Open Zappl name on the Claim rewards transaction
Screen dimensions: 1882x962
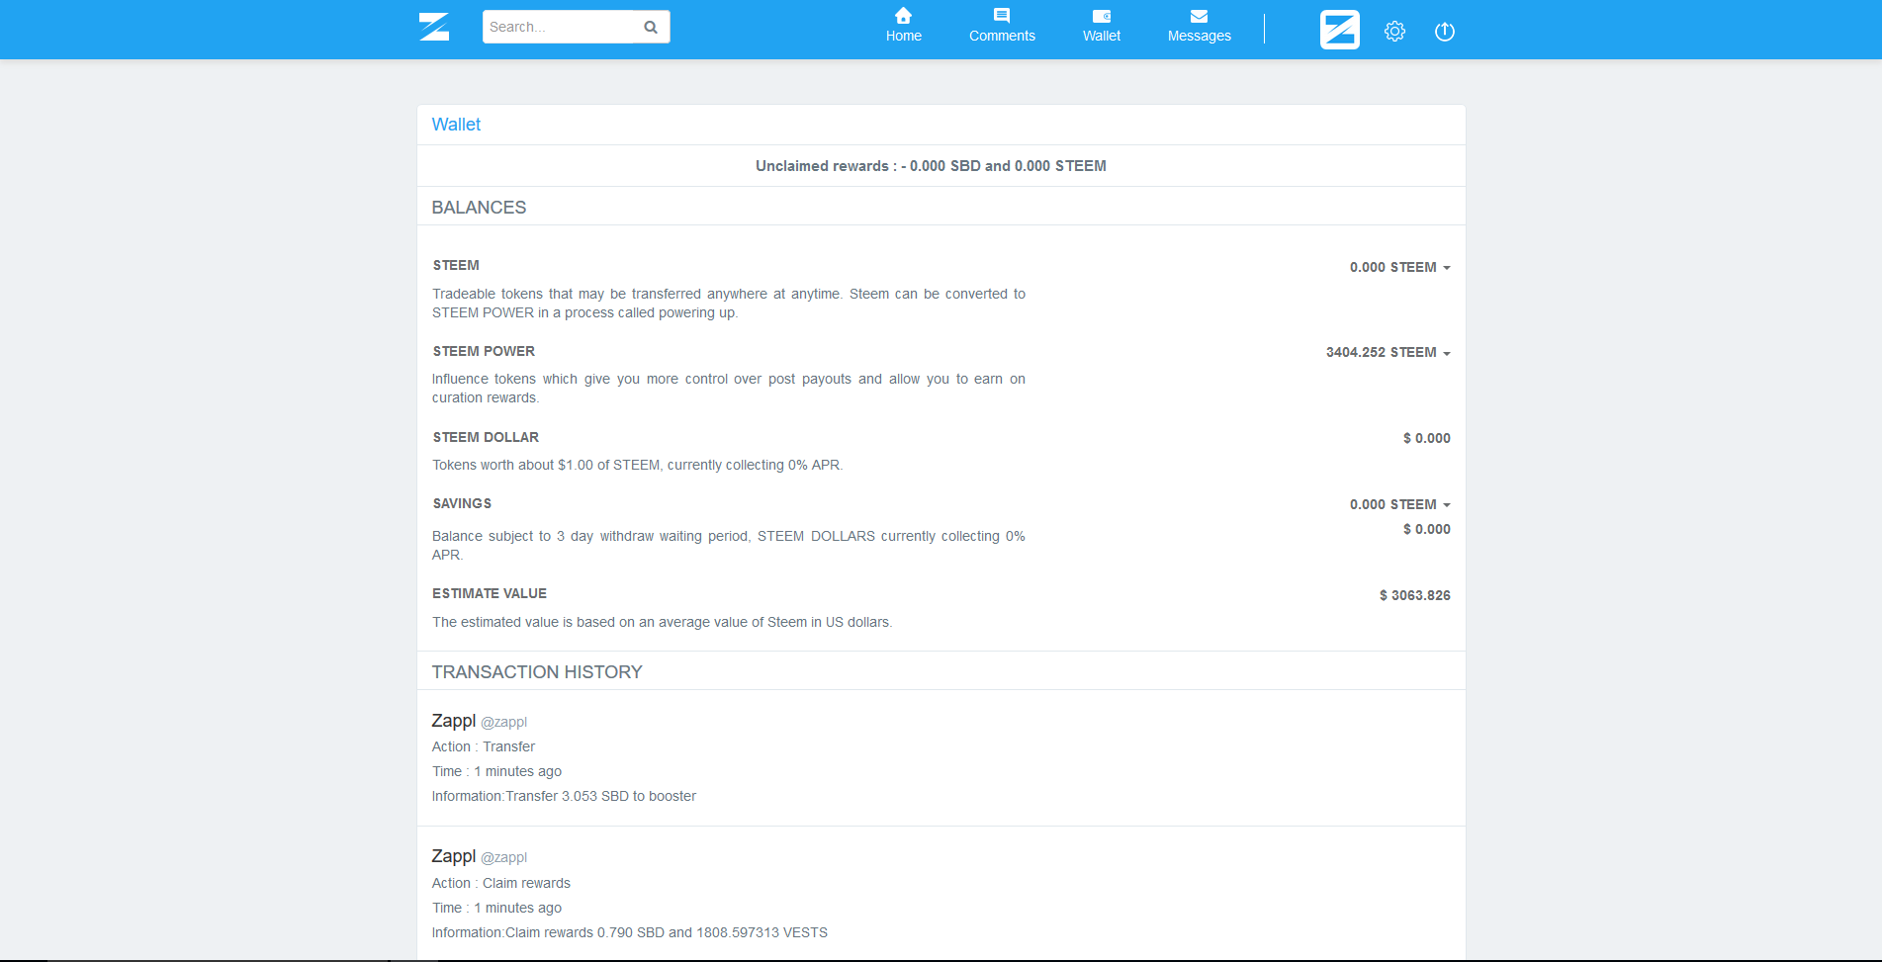point(454,856)
